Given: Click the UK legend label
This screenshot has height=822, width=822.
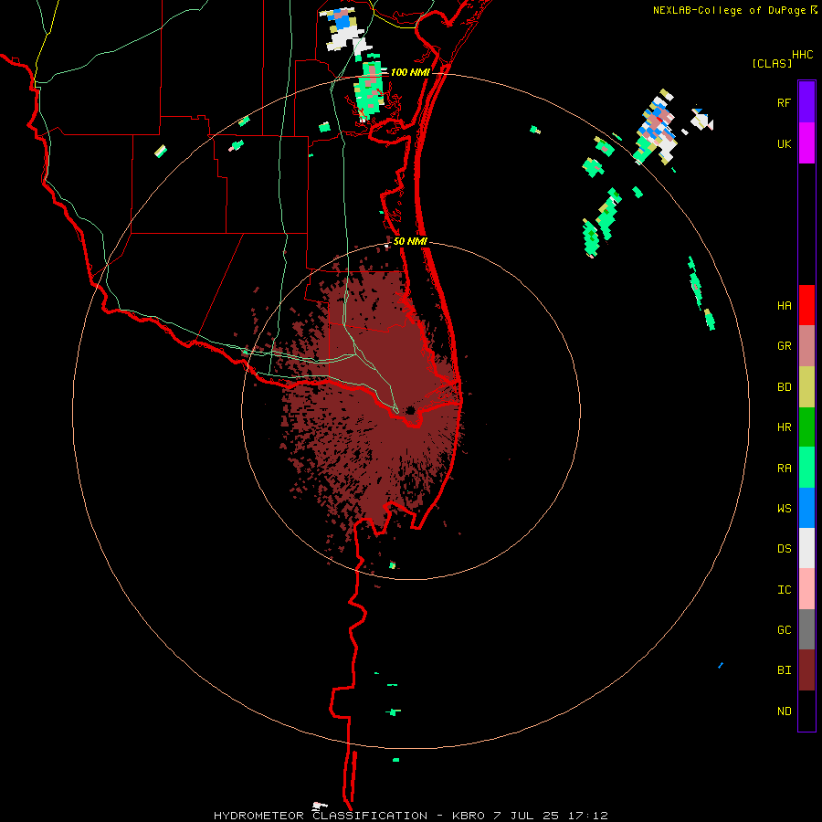Looking at the screenshot, I should point(784,144).
